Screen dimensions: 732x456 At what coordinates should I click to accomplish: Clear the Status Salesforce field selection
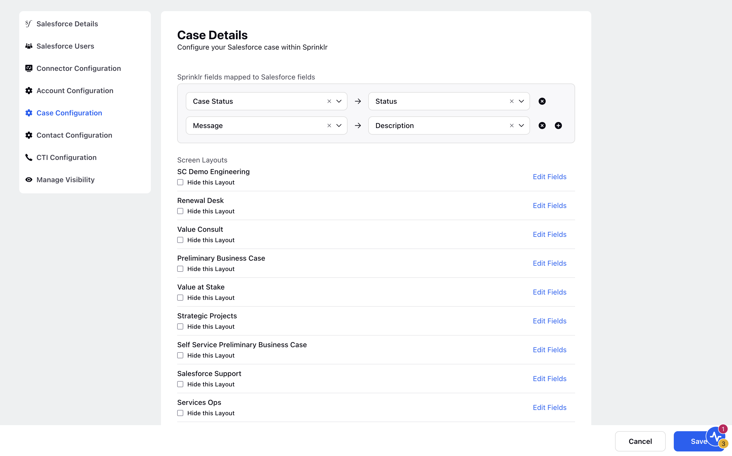pyautogui.click(x=512, y=101)
